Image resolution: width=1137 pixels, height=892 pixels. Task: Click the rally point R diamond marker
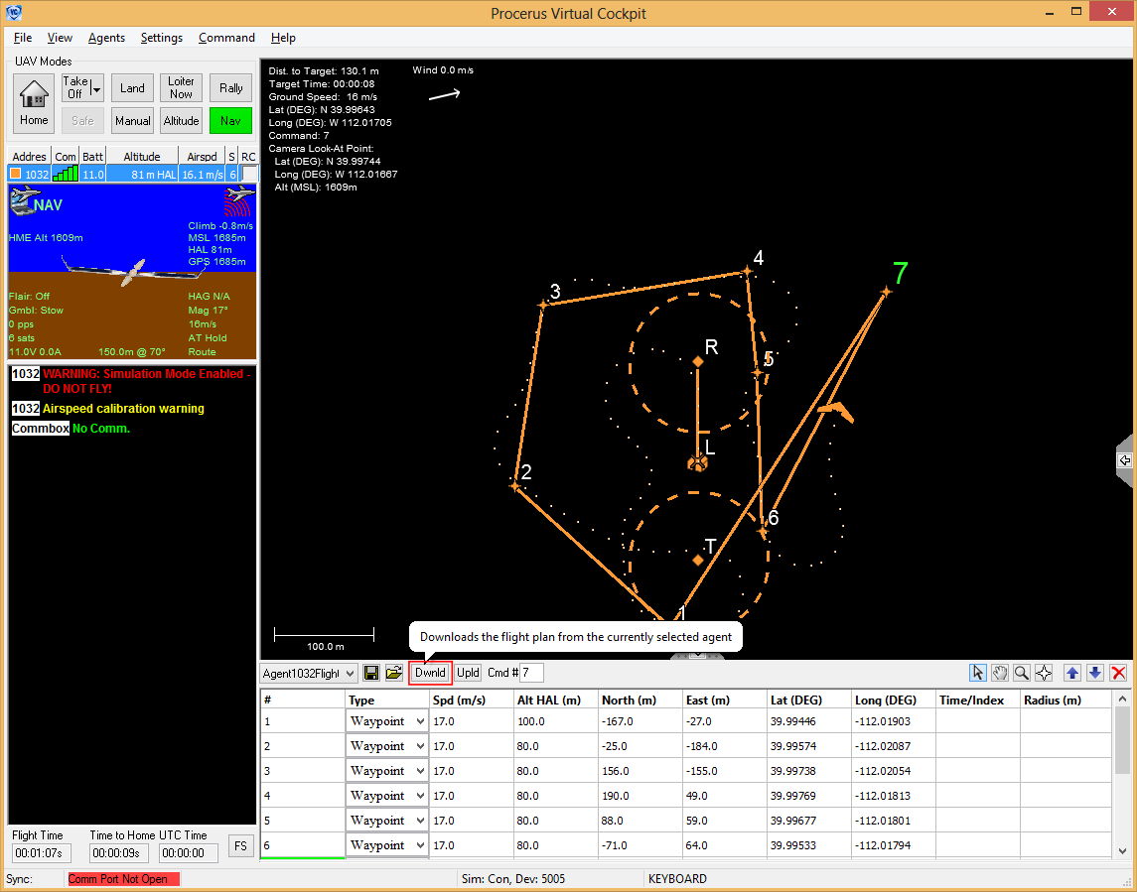point(697,361)
